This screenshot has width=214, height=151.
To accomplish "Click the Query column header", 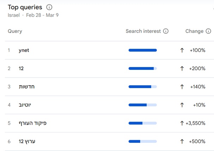I will tap(15, 31).
